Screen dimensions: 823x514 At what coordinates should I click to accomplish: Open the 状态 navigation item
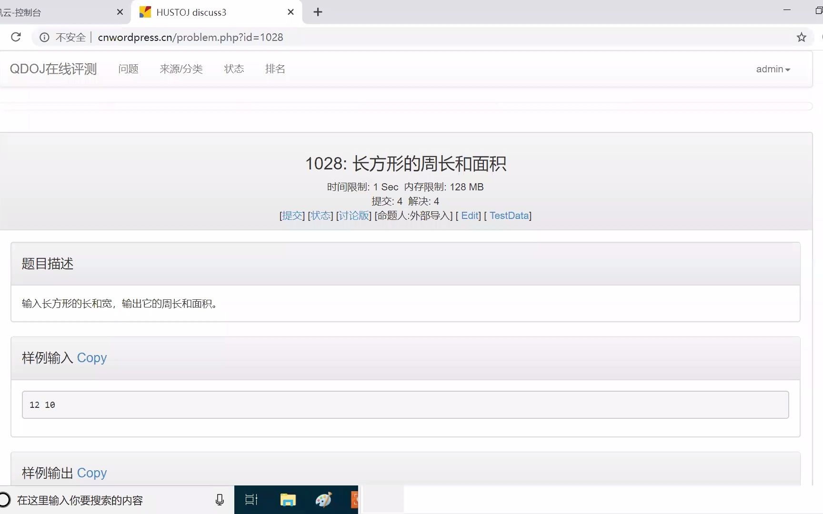click(x=234, y=69)
